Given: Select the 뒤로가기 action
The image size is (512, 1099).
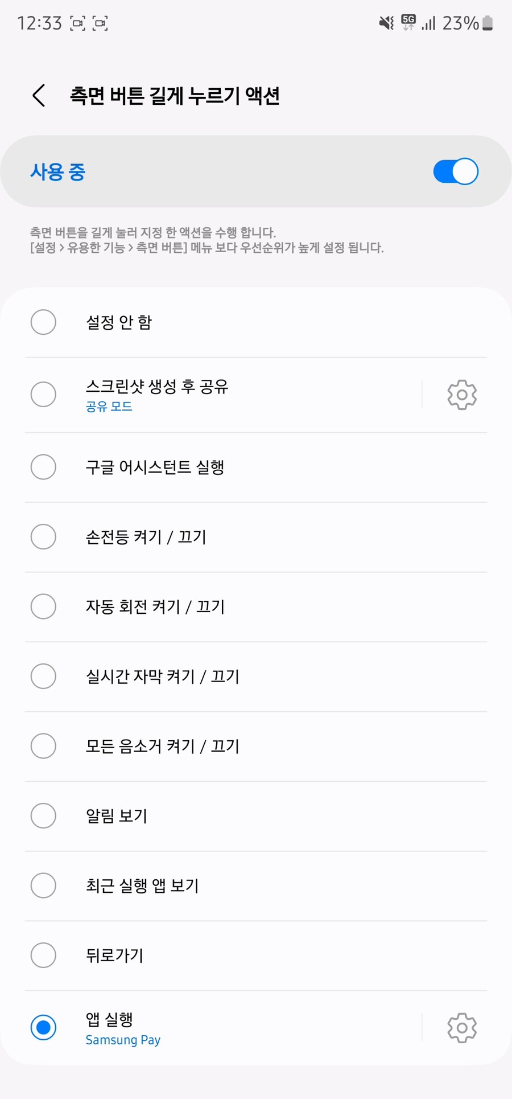Looking at the screenshot, I should point(256,956).
